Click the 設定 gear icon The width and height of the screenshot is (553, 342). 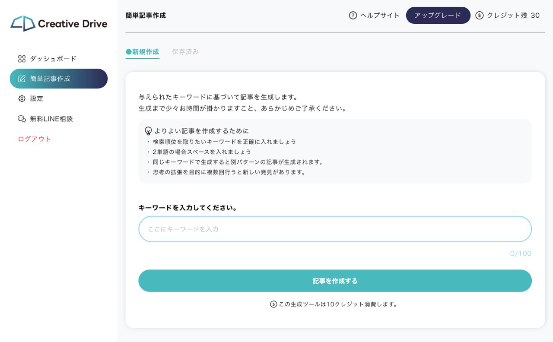point(22,98)
